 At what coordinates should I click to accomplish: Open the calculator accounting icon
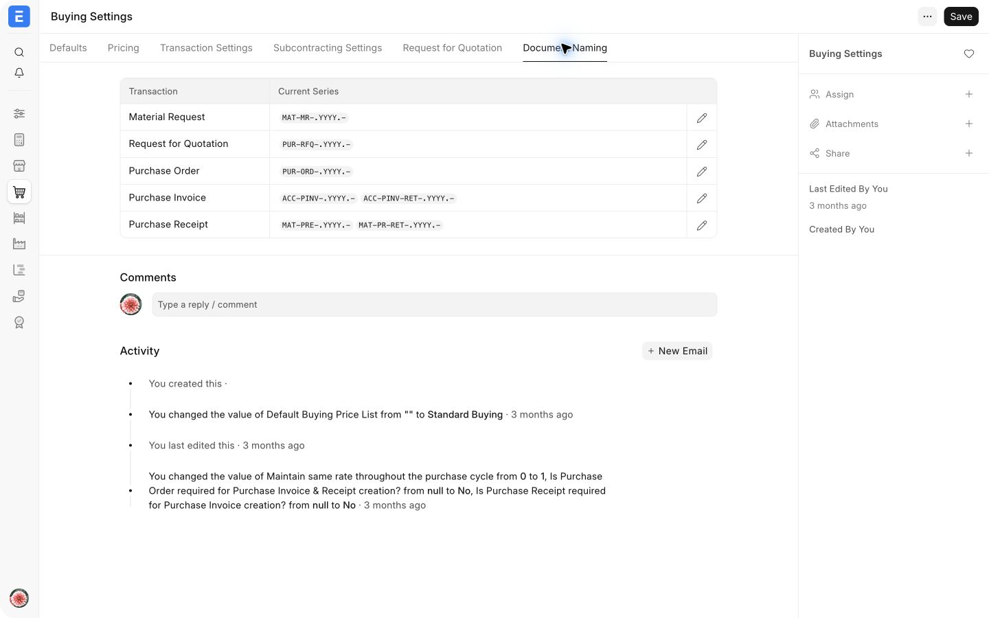19,139
